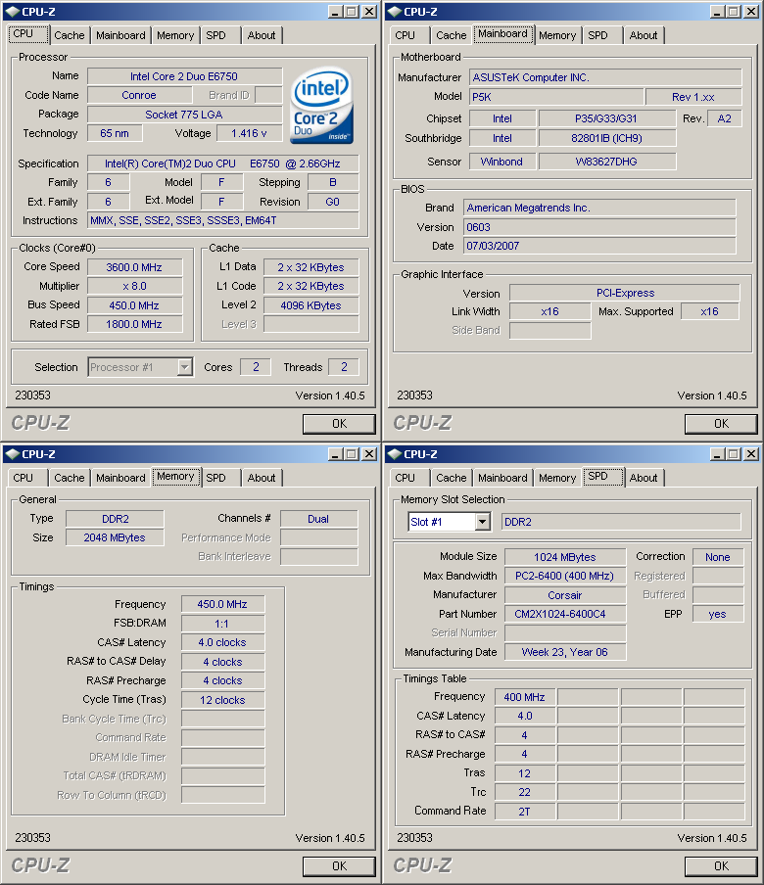Click the Max Bandwidth value PC2-6400 (400 MHz)
The image size is (764, 885).
564,576
